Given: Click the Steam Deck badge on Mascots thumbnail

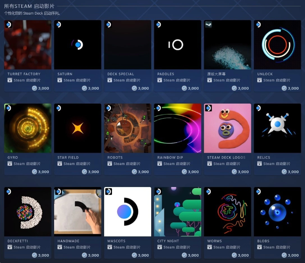Looking at the screenshot, I should click(x=109, y=191).
